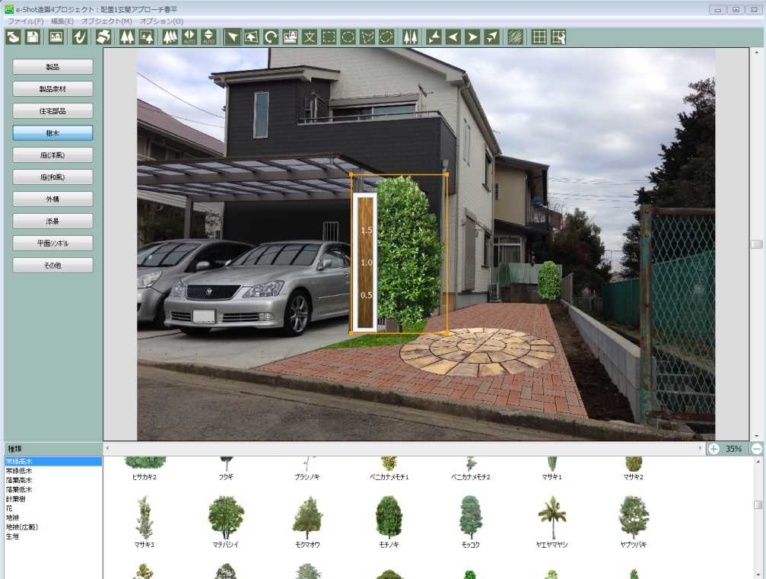
Task: Click the vertical AUTO arrows icon
Action: coord(208,37)
